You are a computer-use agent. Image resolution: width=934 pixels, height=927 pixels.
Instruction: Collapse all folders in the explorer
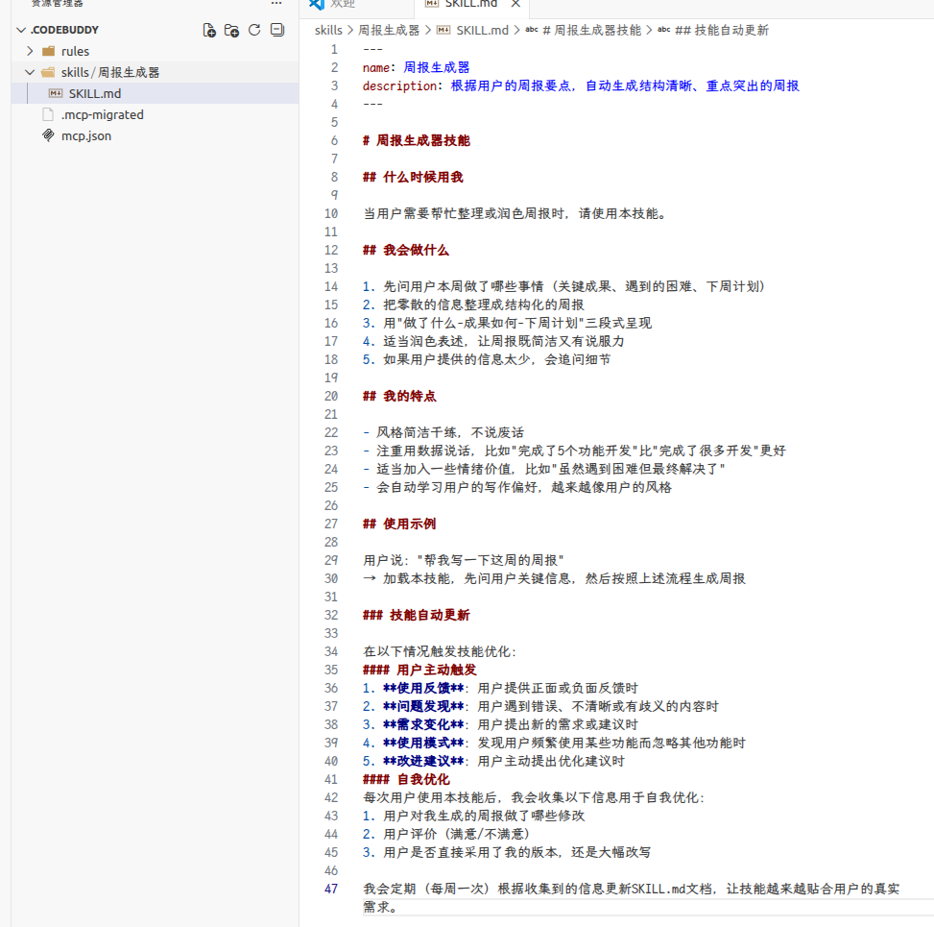click(x=277, y=30)
